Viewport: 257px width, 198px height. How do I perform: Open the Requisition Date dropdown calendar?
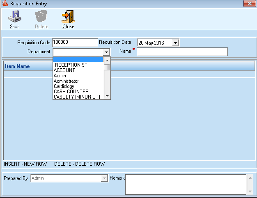coord(175,43)
